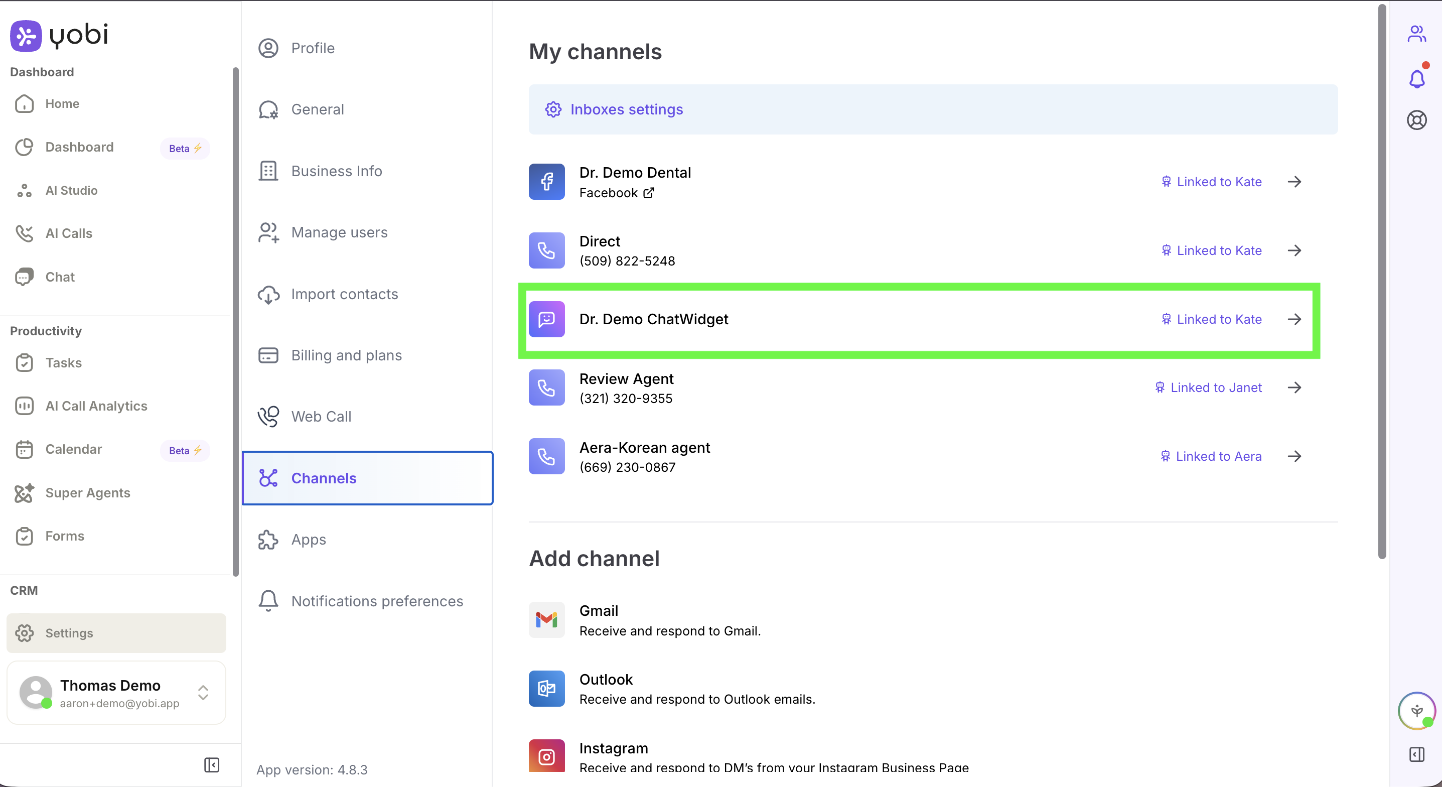Click the Thomas Demo avatar
The height and width of the screenshot is (787, 1442).
coord(36,692)
